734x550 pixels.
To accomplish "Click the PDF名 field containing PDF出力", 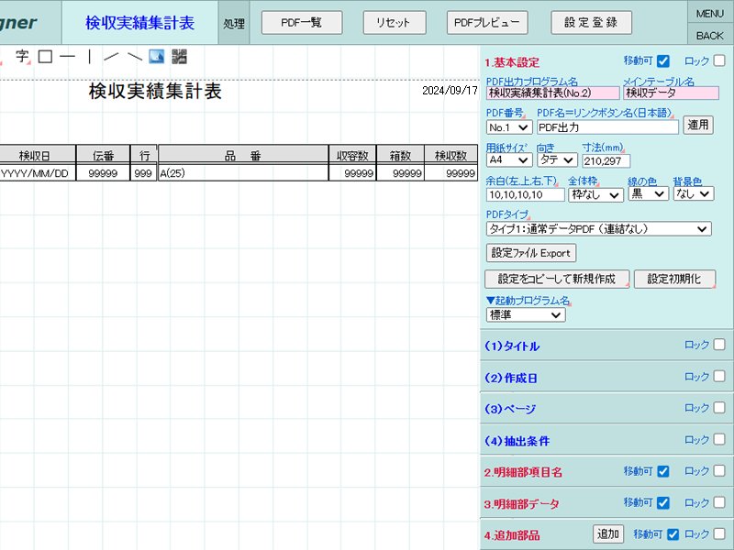I will pos(607,127).
